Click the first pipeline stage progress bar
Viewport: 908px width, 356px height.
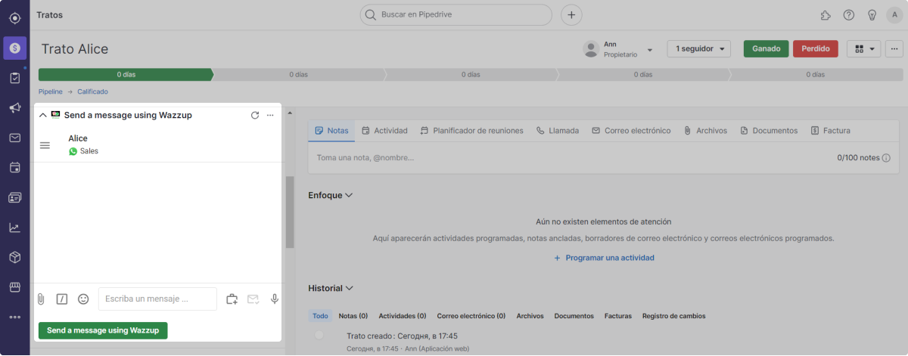(126, 75)
